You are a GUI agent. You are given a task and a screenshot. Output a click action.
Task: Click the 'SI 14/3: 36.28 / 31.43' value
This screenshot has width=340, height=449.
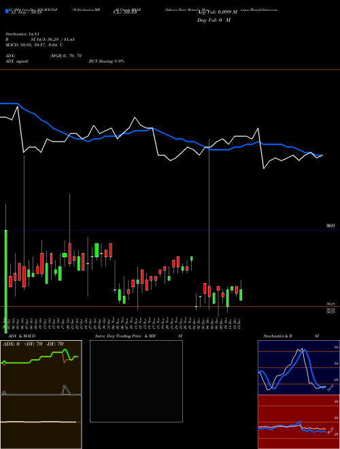coord(52,39)
